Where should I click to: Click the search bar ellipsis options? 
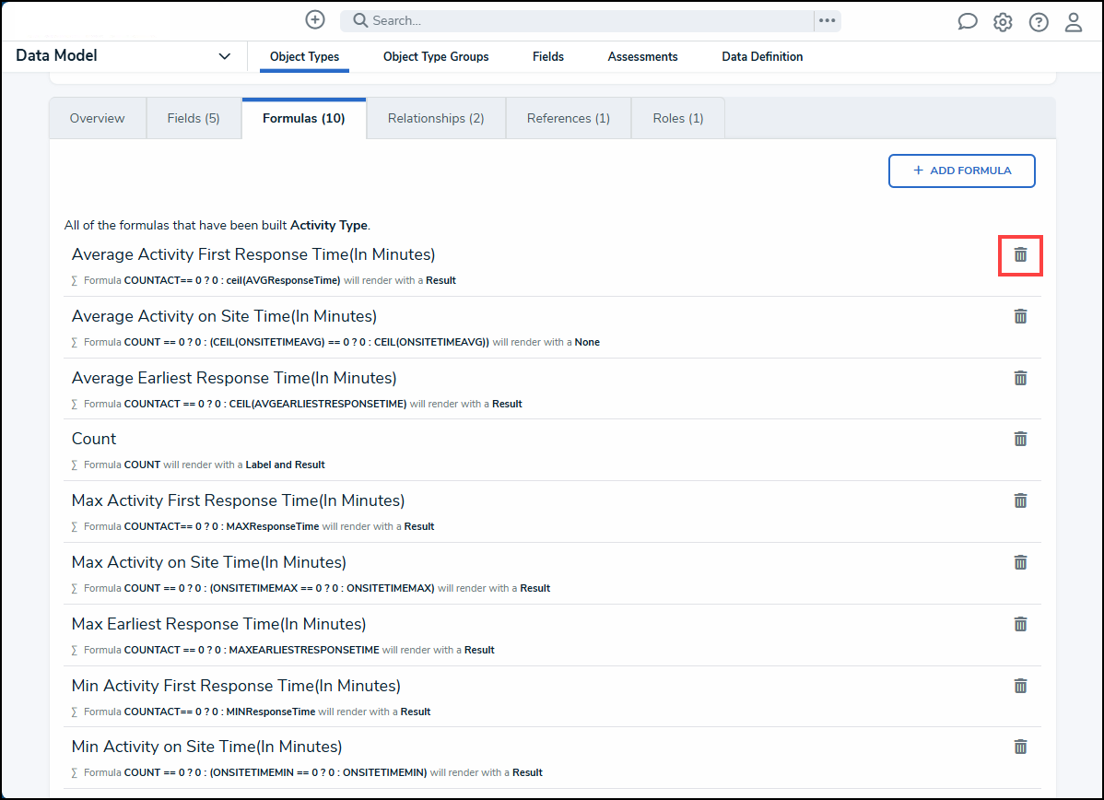pos(827,20)
